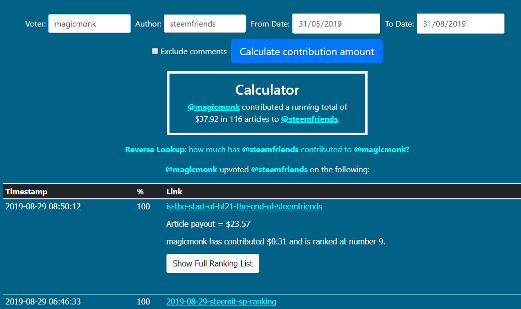Open @steemfriends link in Calculator box

click(309, 119)
